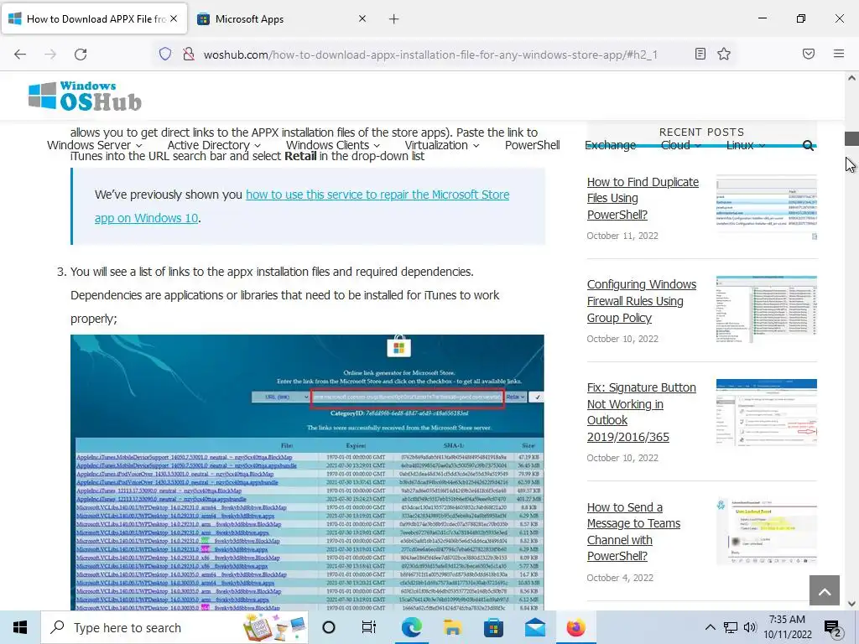Reload the current page
The width and height of the screenshot is (859, 644).
(x=81, y=55)
